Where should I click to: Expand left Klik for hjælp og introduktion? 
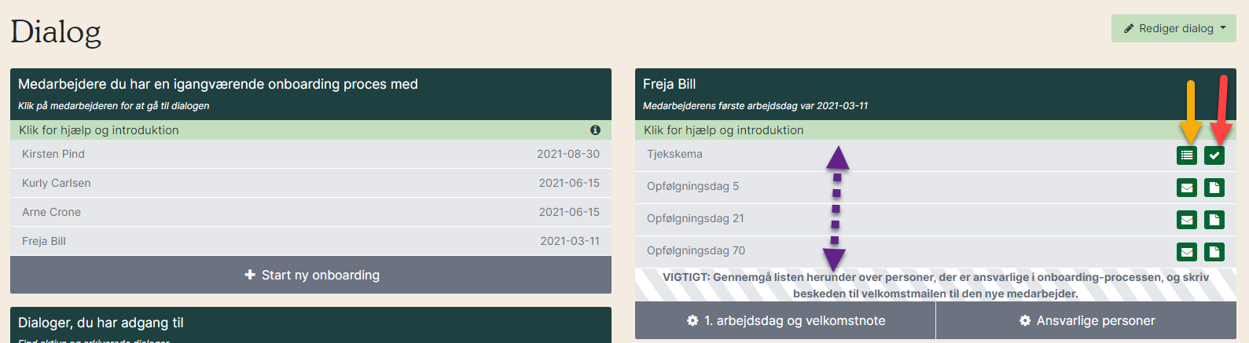310,130
